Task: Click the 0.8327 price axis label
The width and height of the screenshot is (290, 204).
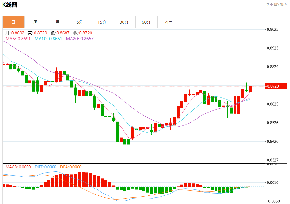Action: [x=273, y=160]
